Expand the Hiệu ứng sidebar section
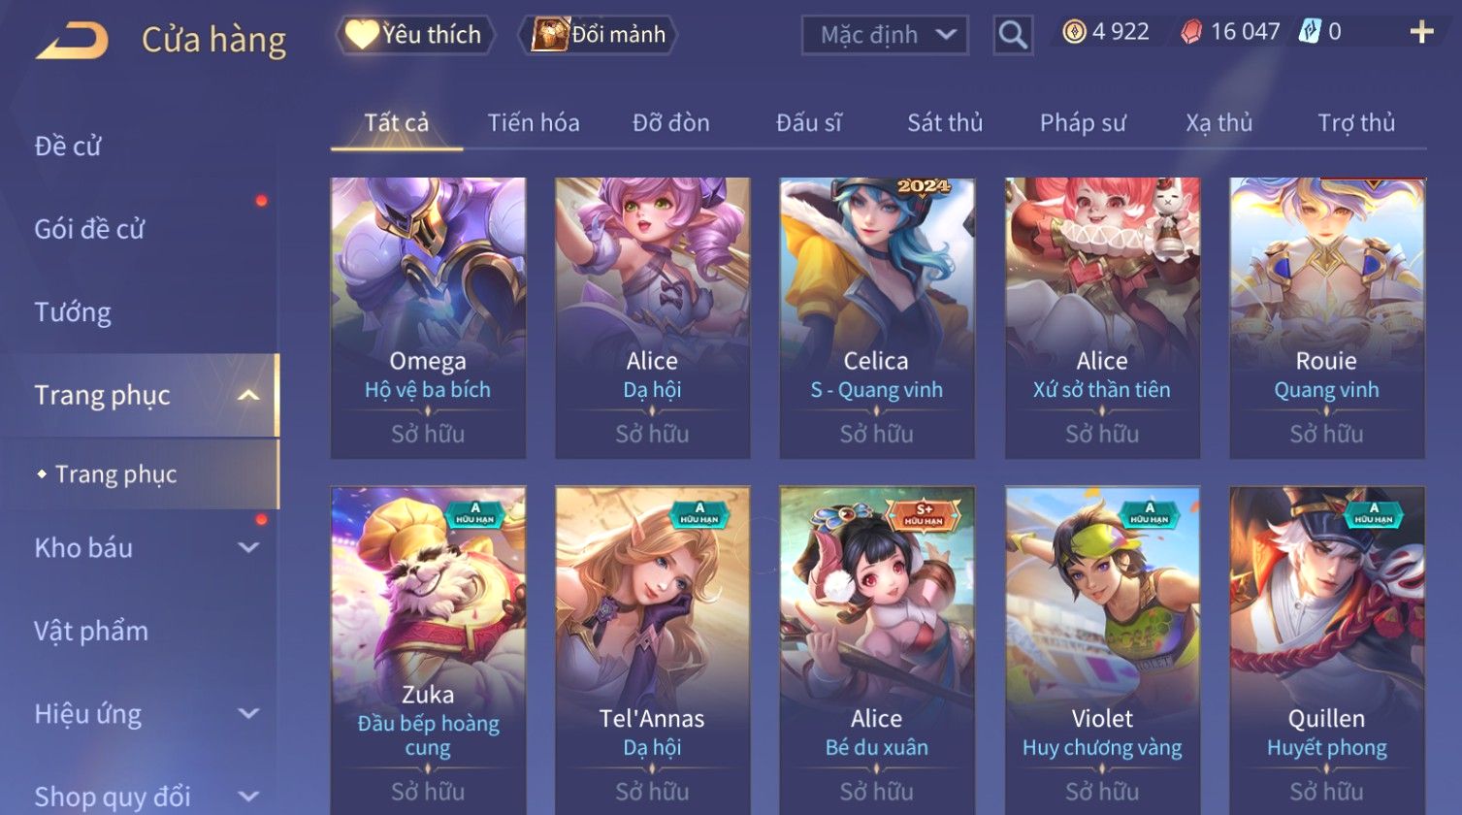The height and width of the screenshot is (815, 1462). click(248, 714)
